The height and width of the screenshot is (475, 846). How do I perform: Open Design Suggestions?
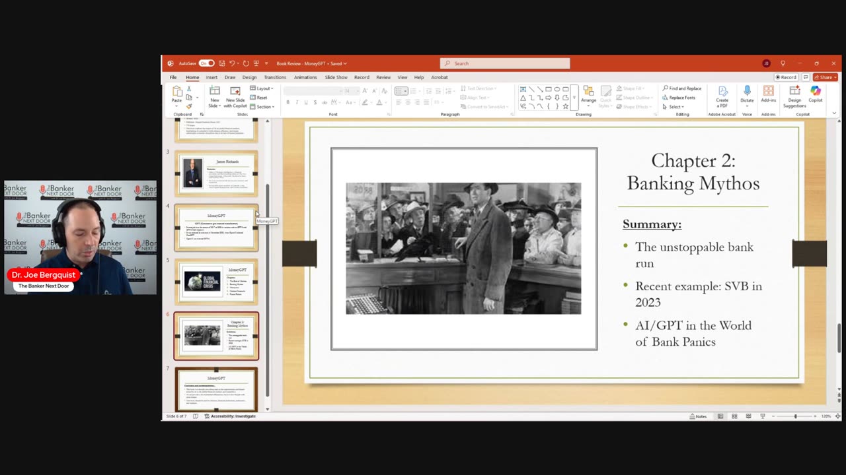click(794, 96)
